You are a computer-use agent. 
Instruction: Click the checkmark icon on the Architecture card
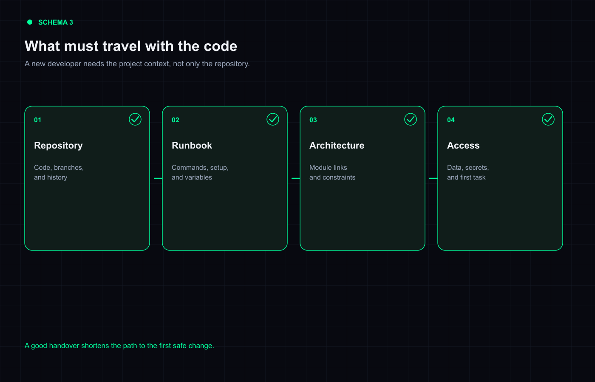pyautogui.click(x=411, y=119)
